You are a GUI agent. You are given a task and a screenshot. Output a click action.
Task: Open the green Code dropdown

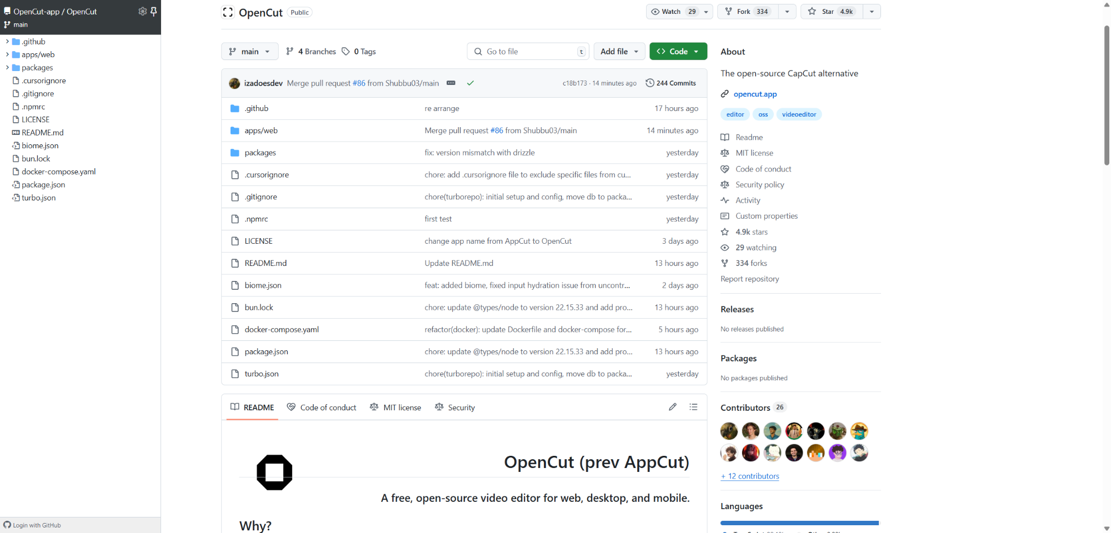pos(678,52)
